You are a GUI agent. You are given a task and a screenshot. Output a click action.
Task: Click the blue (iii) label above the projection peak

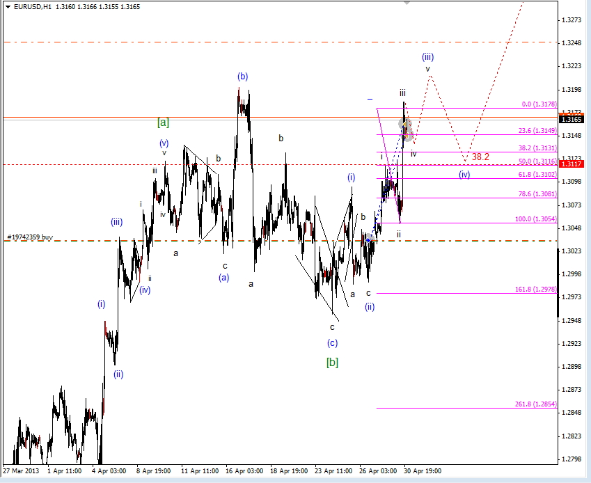(428, 57)
